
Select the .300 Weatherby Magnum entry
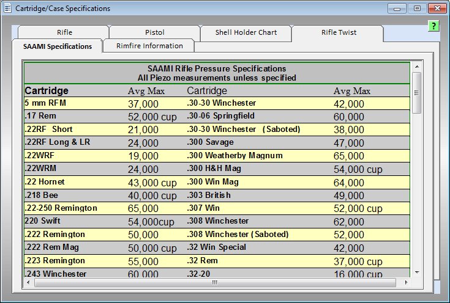click(x=234, y=156)
